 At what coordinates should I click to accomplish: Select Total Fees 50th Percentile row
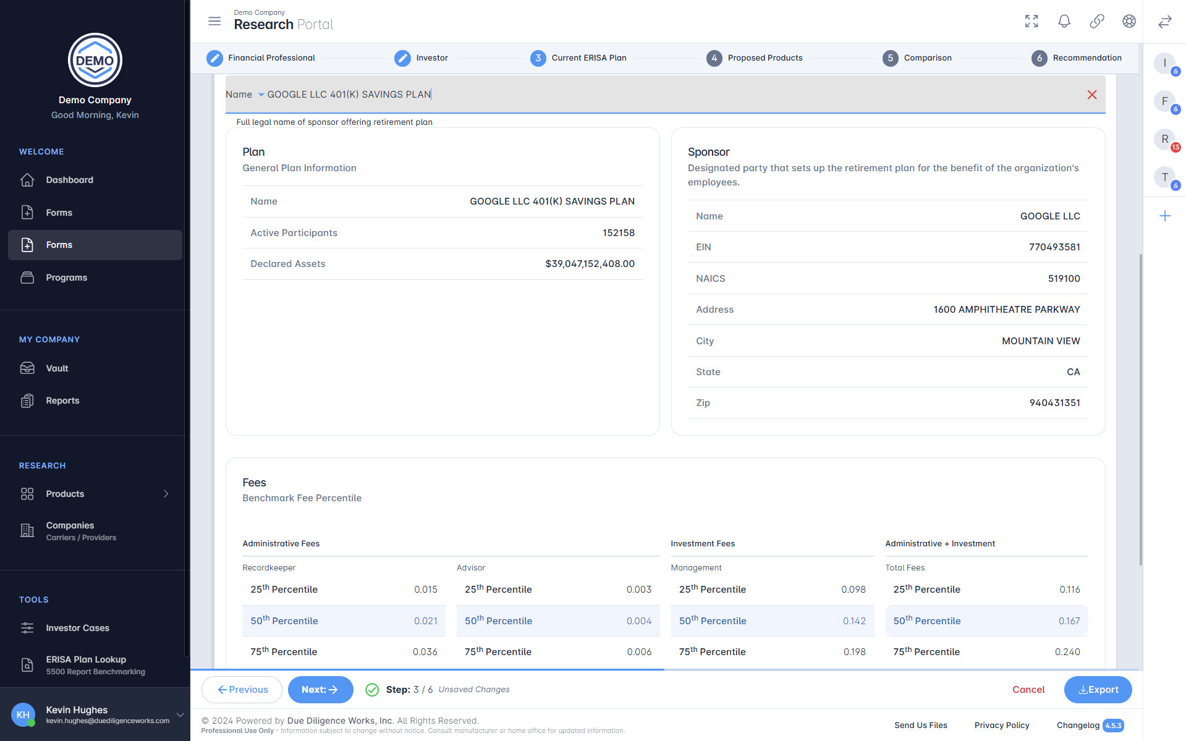point(986,620)
